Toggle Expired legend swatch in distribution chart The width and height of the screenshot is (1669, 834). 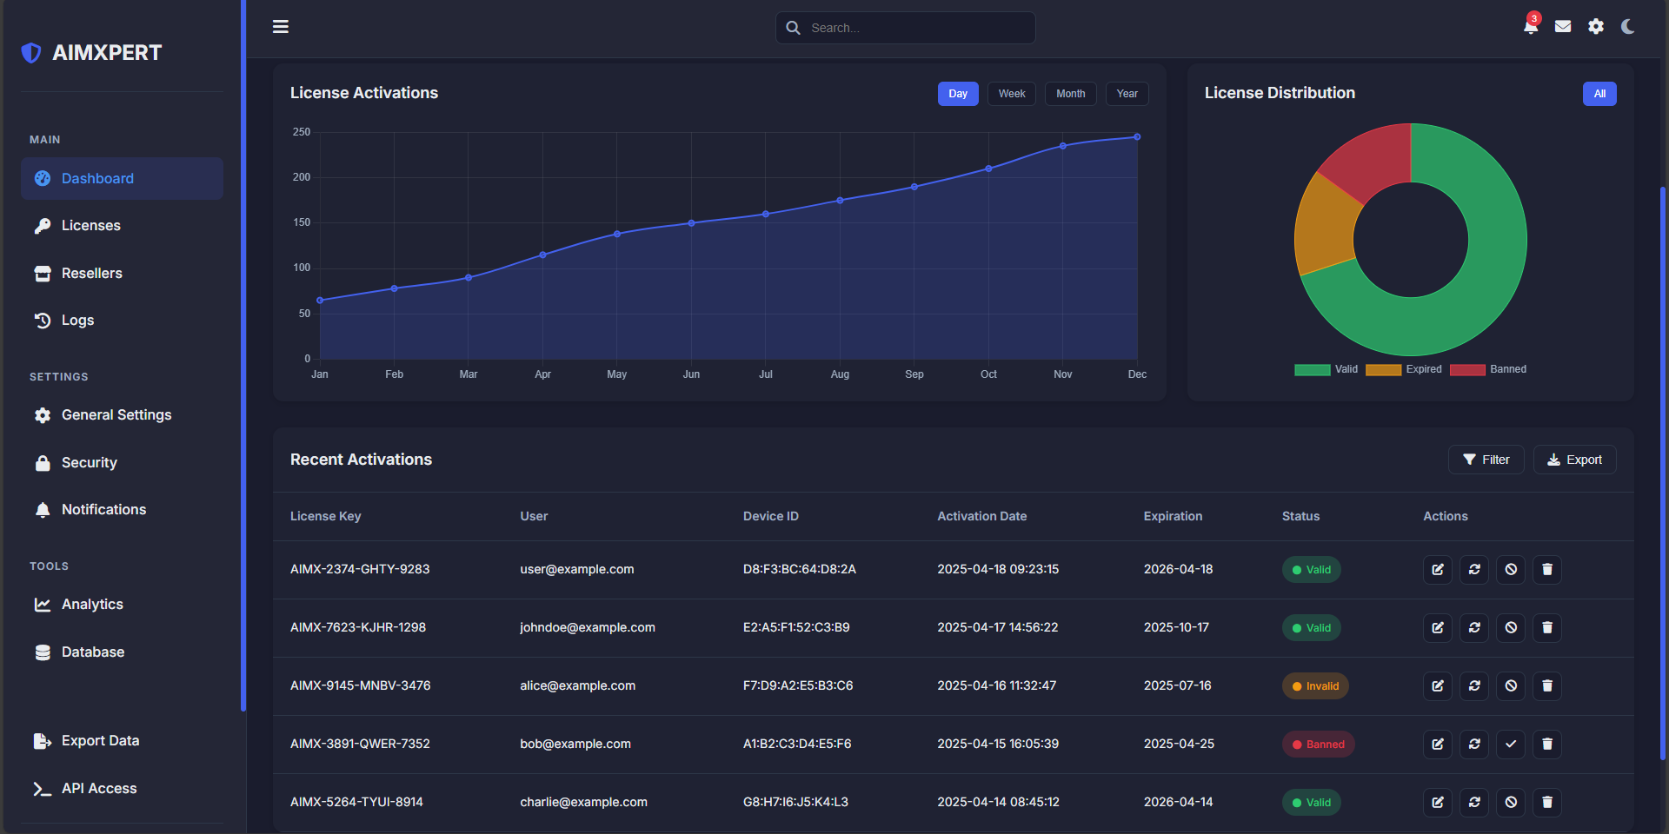point(1383,370)
